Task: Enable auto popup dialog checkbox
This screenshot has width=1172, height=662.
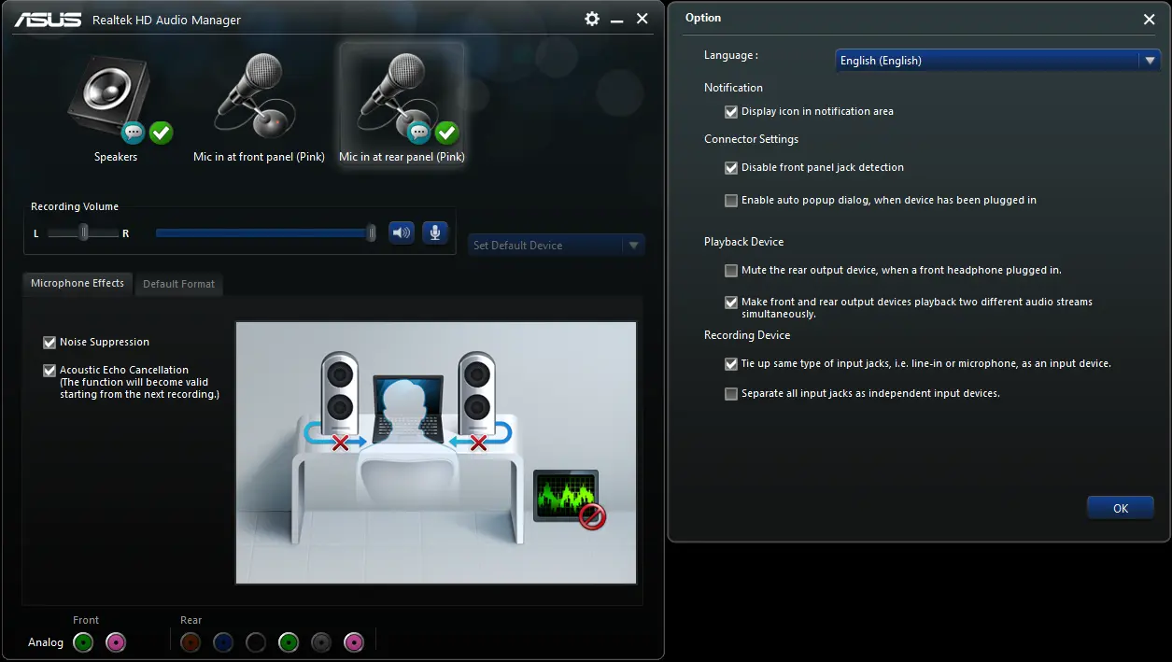Action: [731, 201]
